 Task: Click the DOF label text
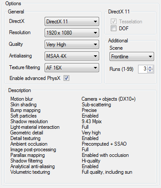pyautogui.click(x=124, y=29)
